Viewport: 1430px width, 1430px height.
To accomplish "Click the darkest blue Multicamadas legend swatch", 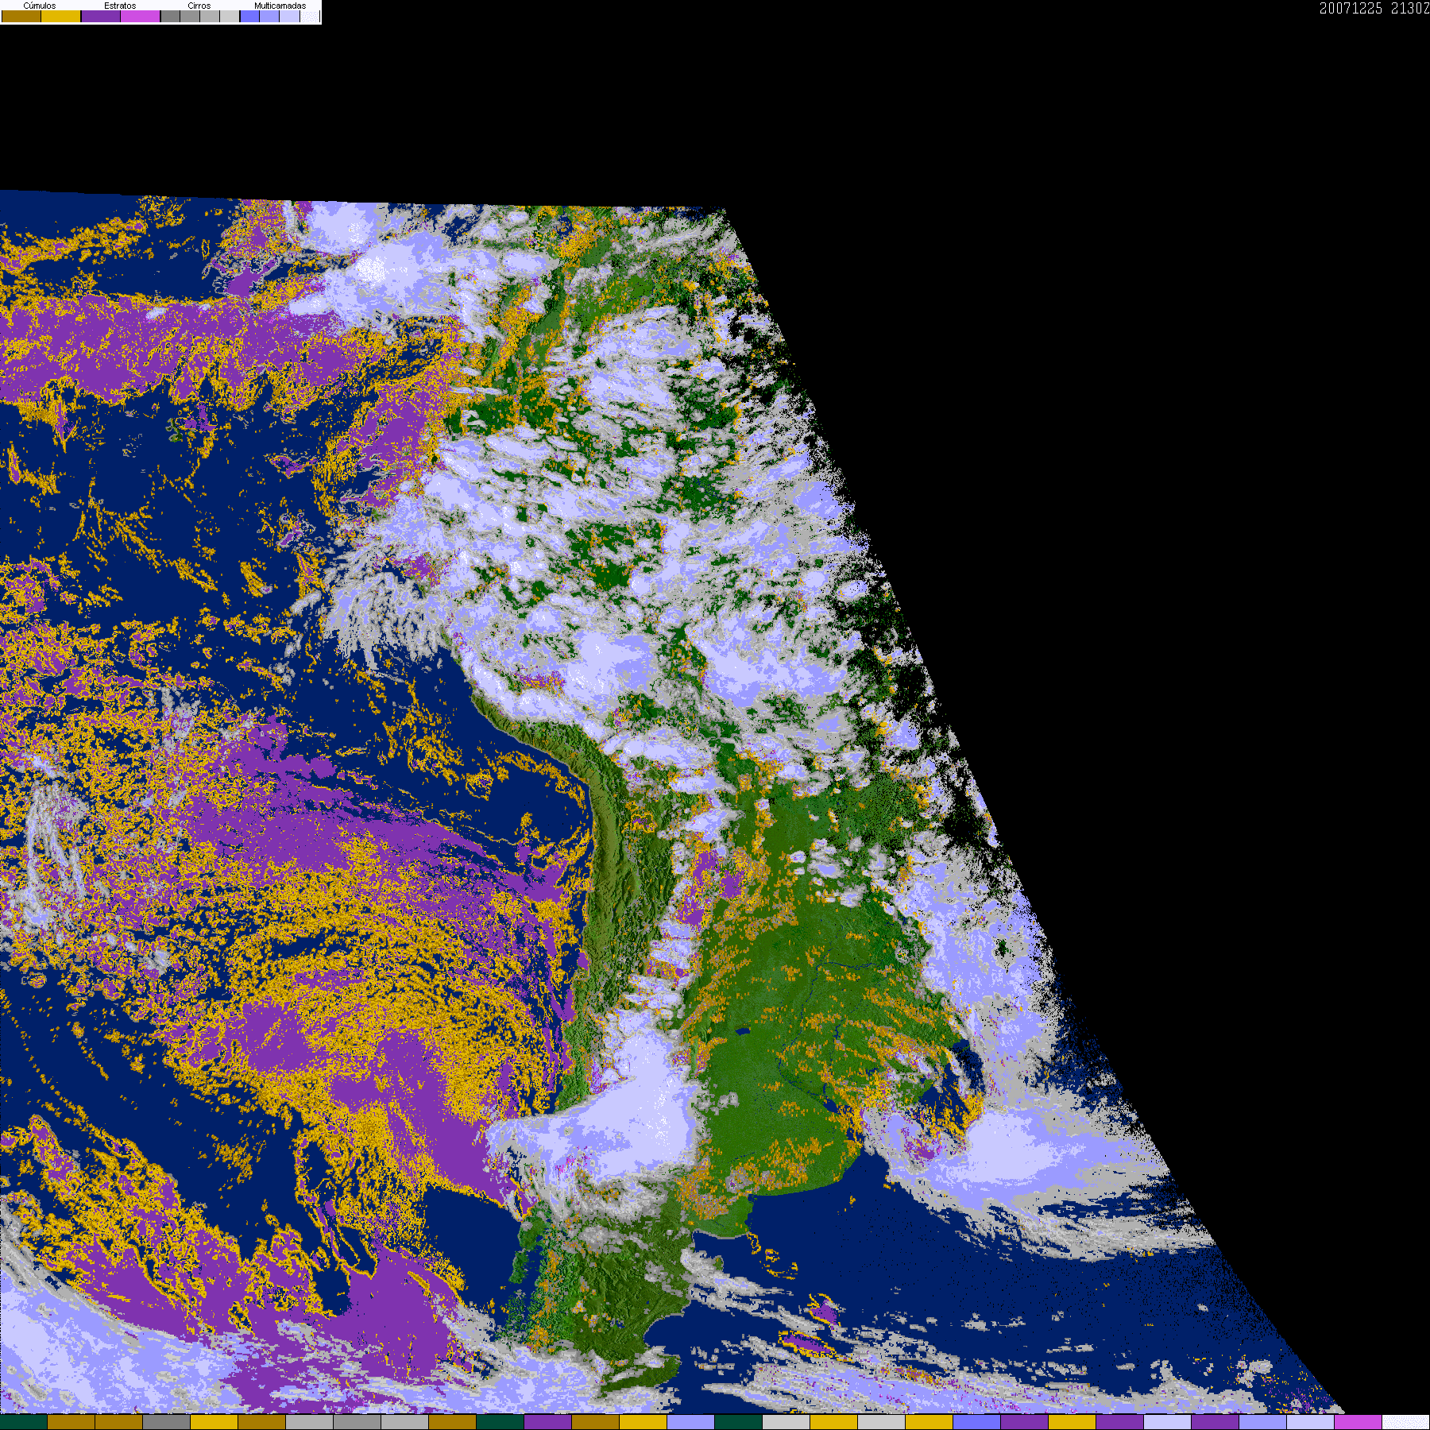I will coord(249,17).
